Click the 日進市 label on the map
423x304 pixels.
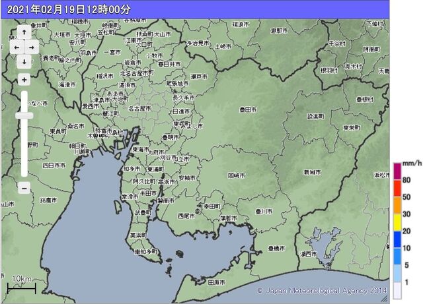click(x=181, y=111)
